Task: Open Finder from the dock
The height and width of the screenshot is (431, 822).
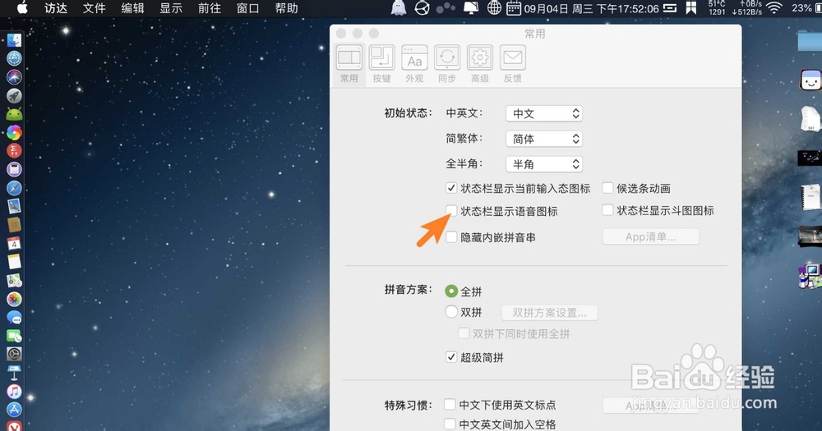Action: tap(14, 39)
